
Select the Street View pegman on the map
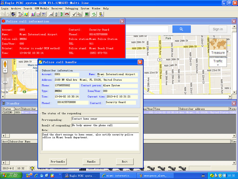tap(5, 64)
